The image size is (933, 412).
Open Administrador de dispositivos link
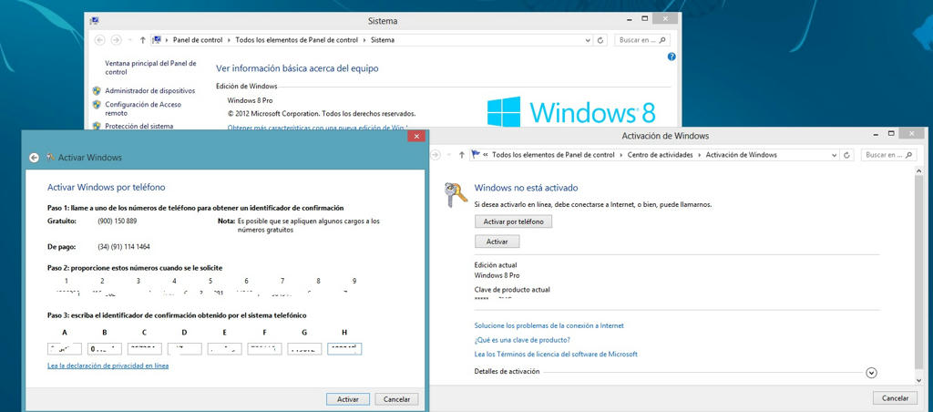point(150,91)
